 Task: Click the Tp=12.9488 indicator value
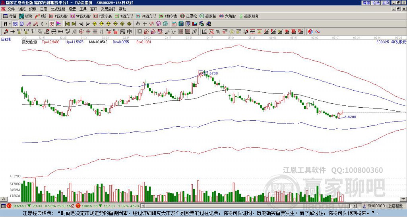click(x=50, y=42)
